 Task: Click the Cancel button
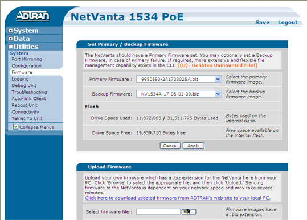point(170,146)
